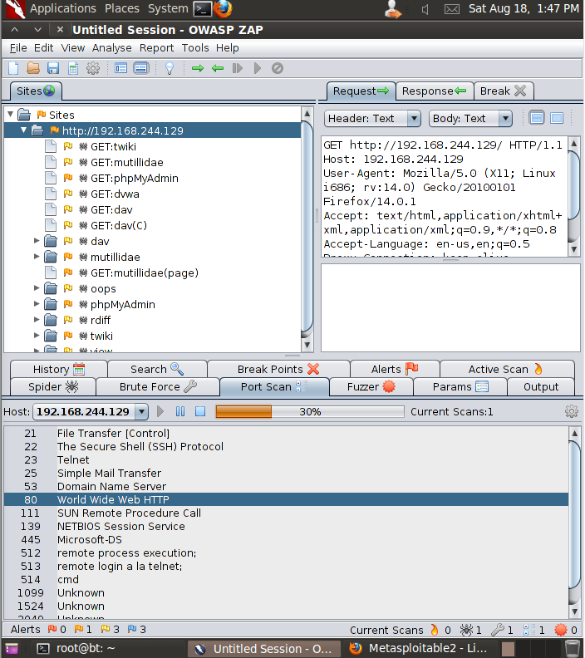
Task: Launch Firefox from the top panel
Action: (x=223, y=9)
